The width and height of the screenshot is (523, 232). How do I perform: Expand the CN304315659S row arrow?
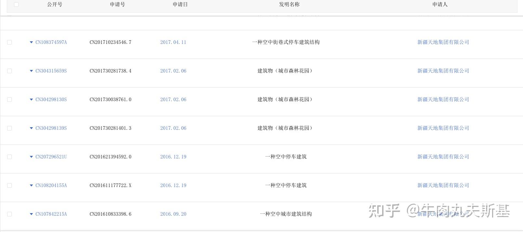click(31, 71)
